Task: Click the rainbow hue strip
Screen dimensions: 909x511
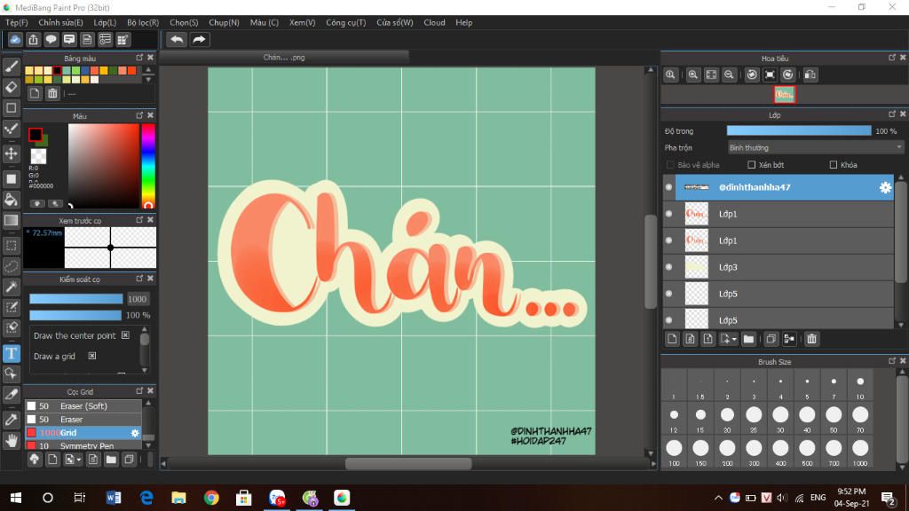Action: [148, 166]
